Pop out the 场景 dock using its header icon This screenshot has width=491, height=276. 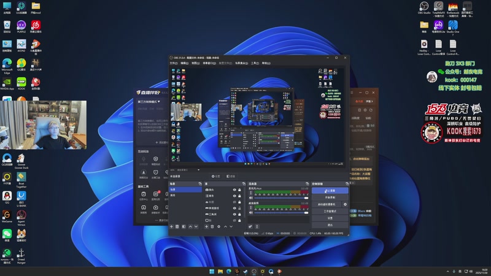coord(200,183)
